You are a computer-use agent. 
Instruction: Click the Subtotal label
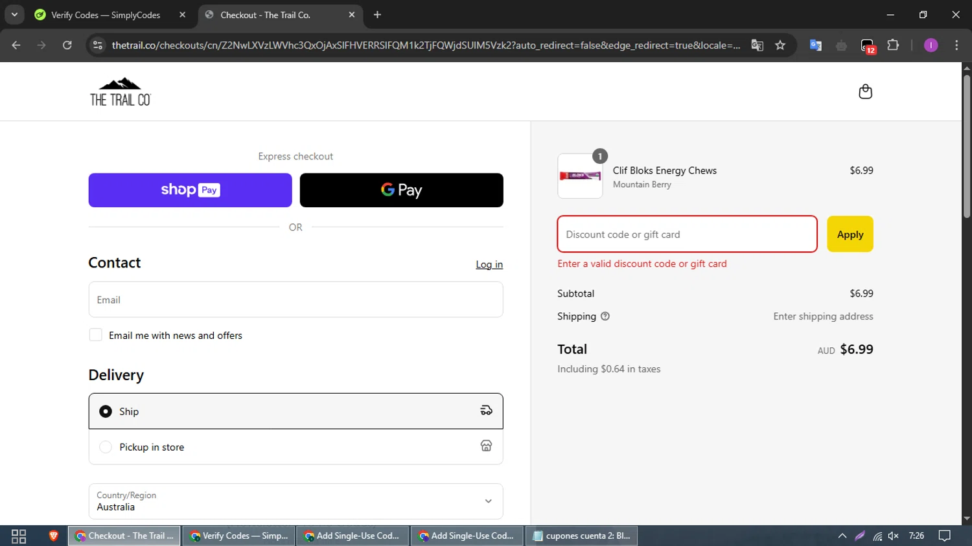pyautogui.click(x=575, y=293)
